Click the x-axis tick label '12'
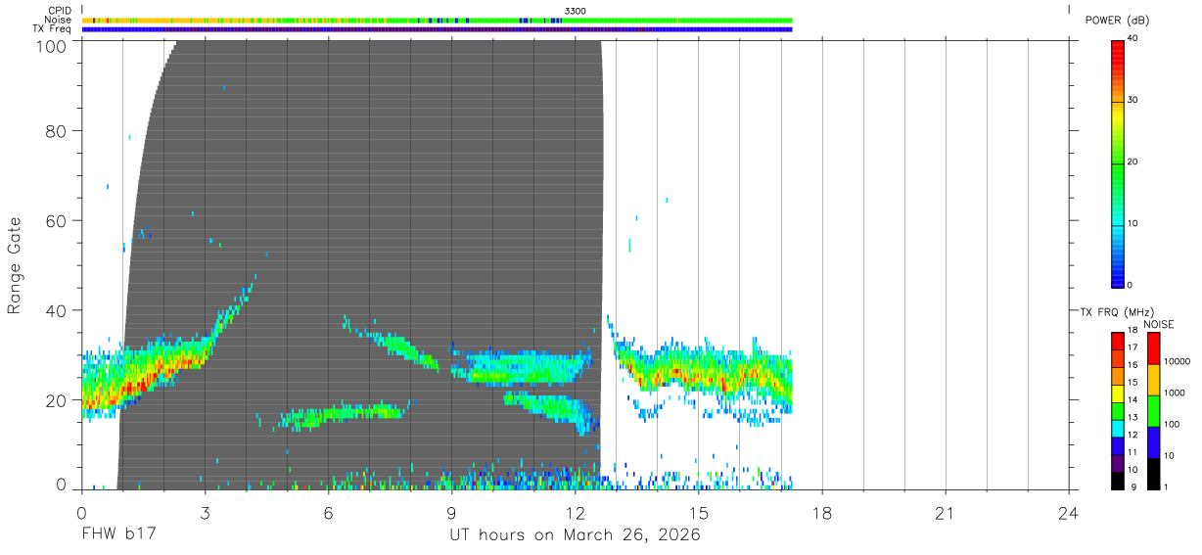 tap(575, 513)
